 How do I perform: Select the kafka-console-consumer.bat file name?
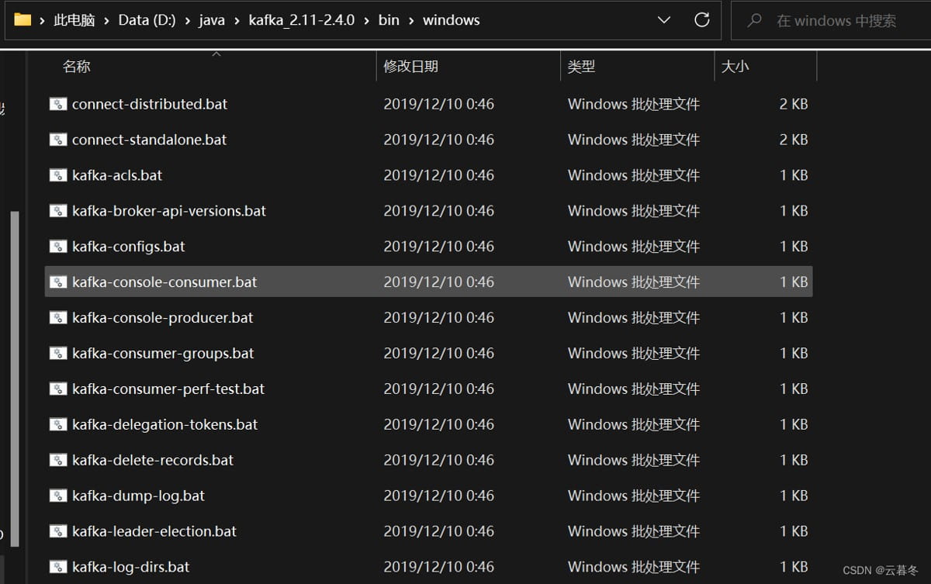point(164,282)
